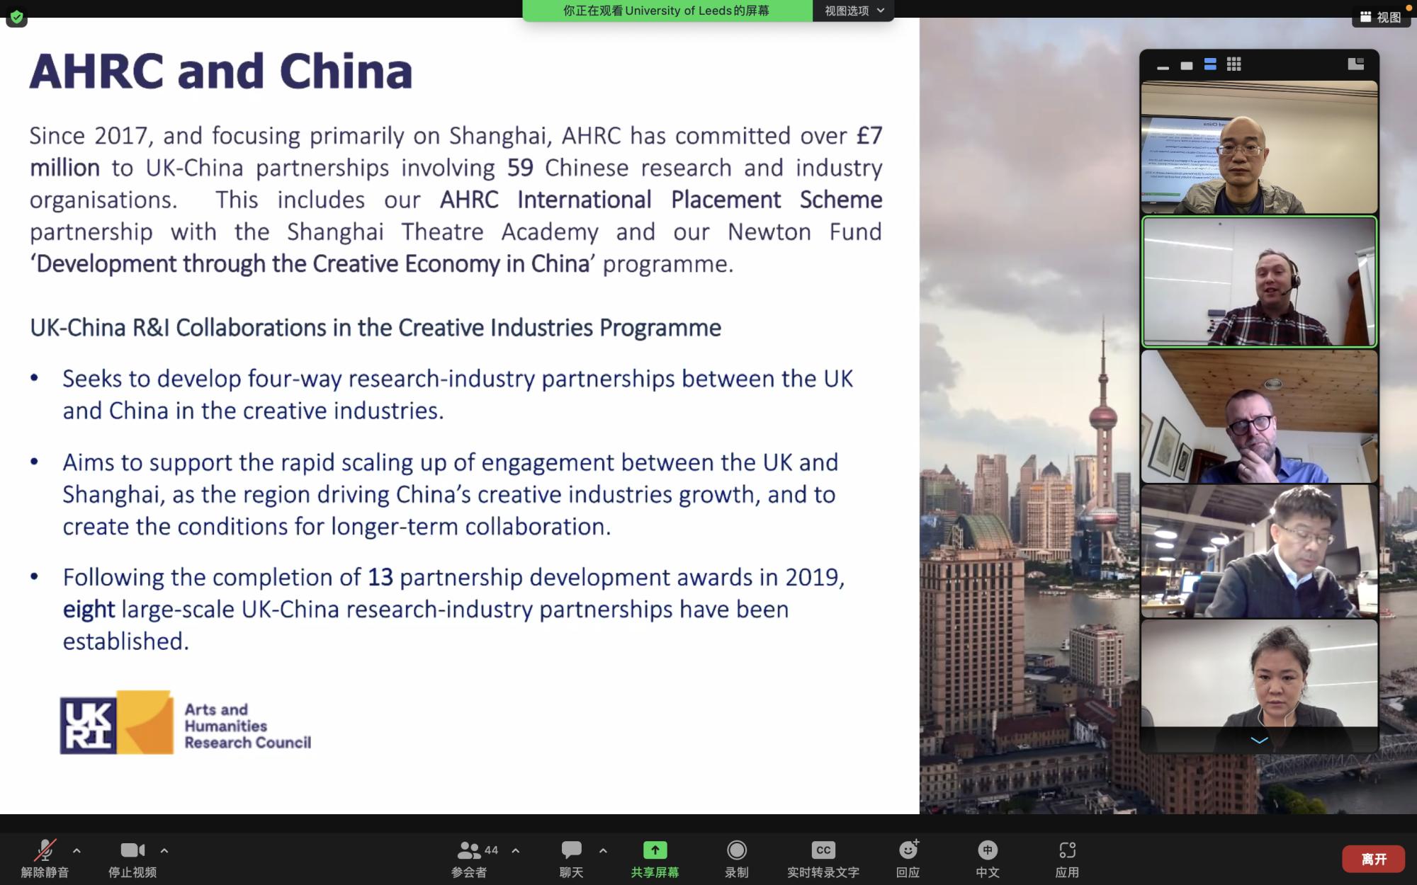The height and width of the screenshot is (885, 1417).
Task: Click the bullet starting 'Aims to support'
Action: [x=450, y=494]
